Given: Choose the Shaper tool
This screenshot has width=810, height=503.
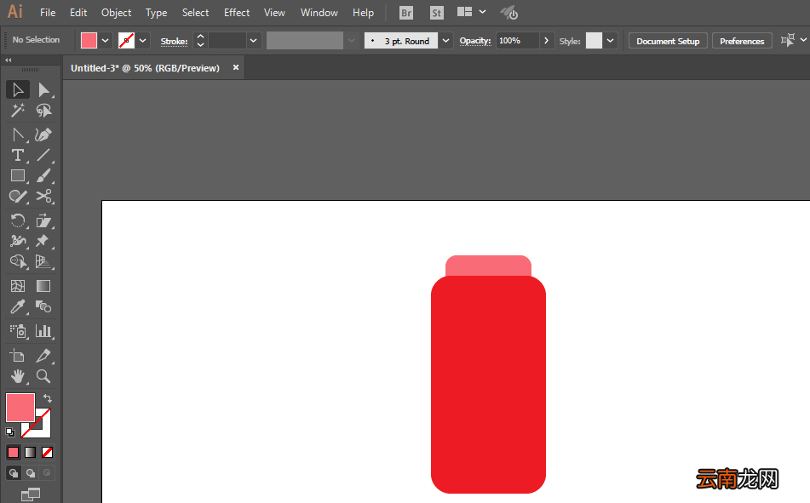Looking at the screenshot, I should pos(18,197).
